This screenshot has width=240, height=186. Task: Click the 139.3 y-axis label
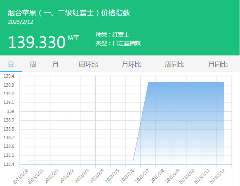coord(9,85)
